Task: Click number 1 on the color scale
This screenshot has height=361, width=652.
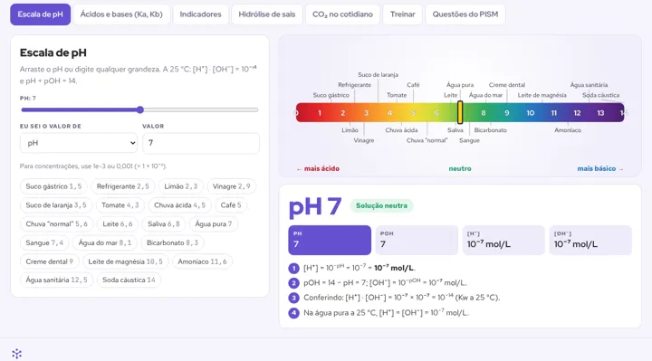Action: [320, 112]
